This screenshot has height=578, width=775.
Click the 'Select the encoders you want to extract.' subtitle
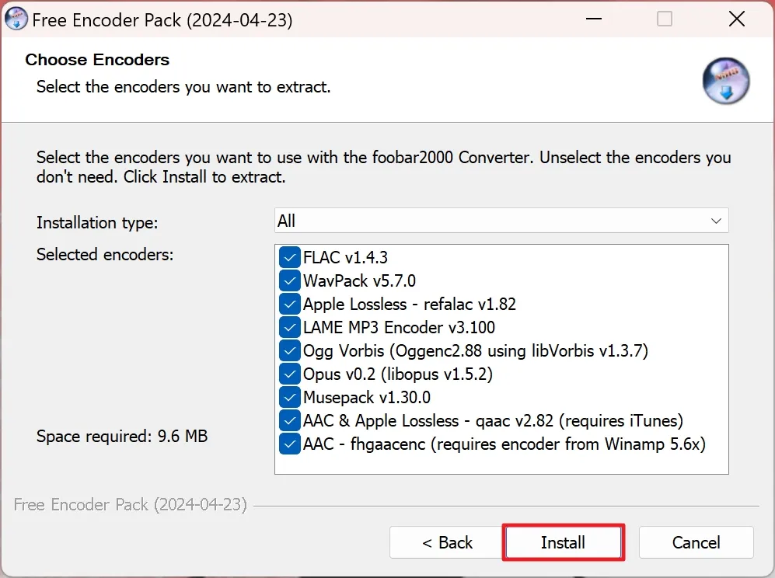183,87
